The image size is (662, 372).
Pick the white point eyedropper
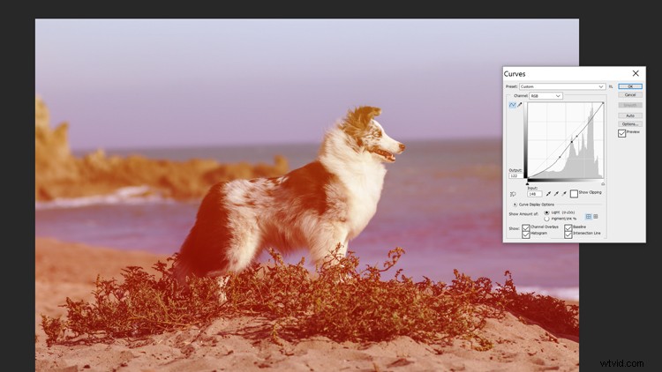pyautogui.click(x=564, y=194)
